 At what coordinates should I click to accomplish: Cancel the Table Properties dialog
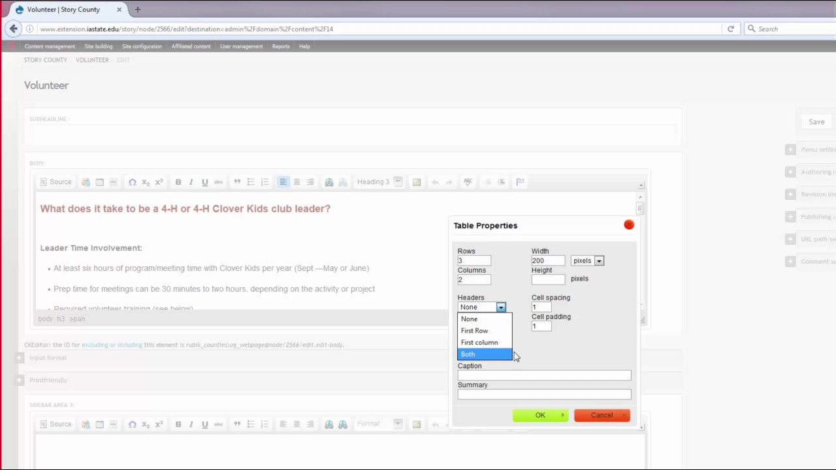point(602,415)
